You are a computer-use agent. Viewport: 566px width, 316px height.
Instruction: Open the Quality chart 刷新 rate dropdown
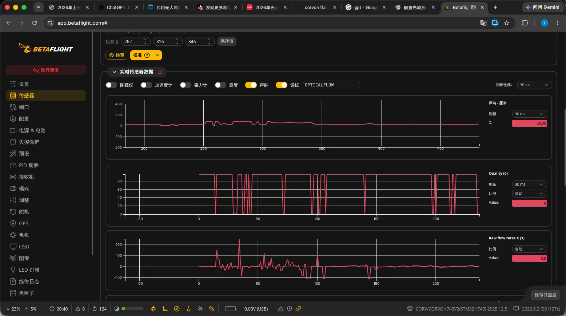[x=529, y=185]
